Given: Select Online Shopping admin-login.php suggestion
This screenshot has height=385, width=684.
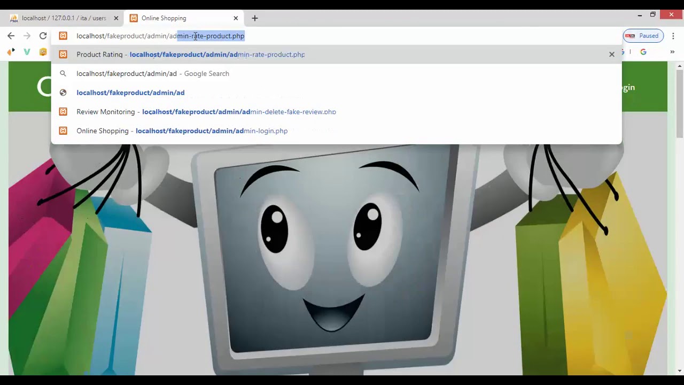Looking at the screenshot, I should pyautogui.click(x=337, y=131).
